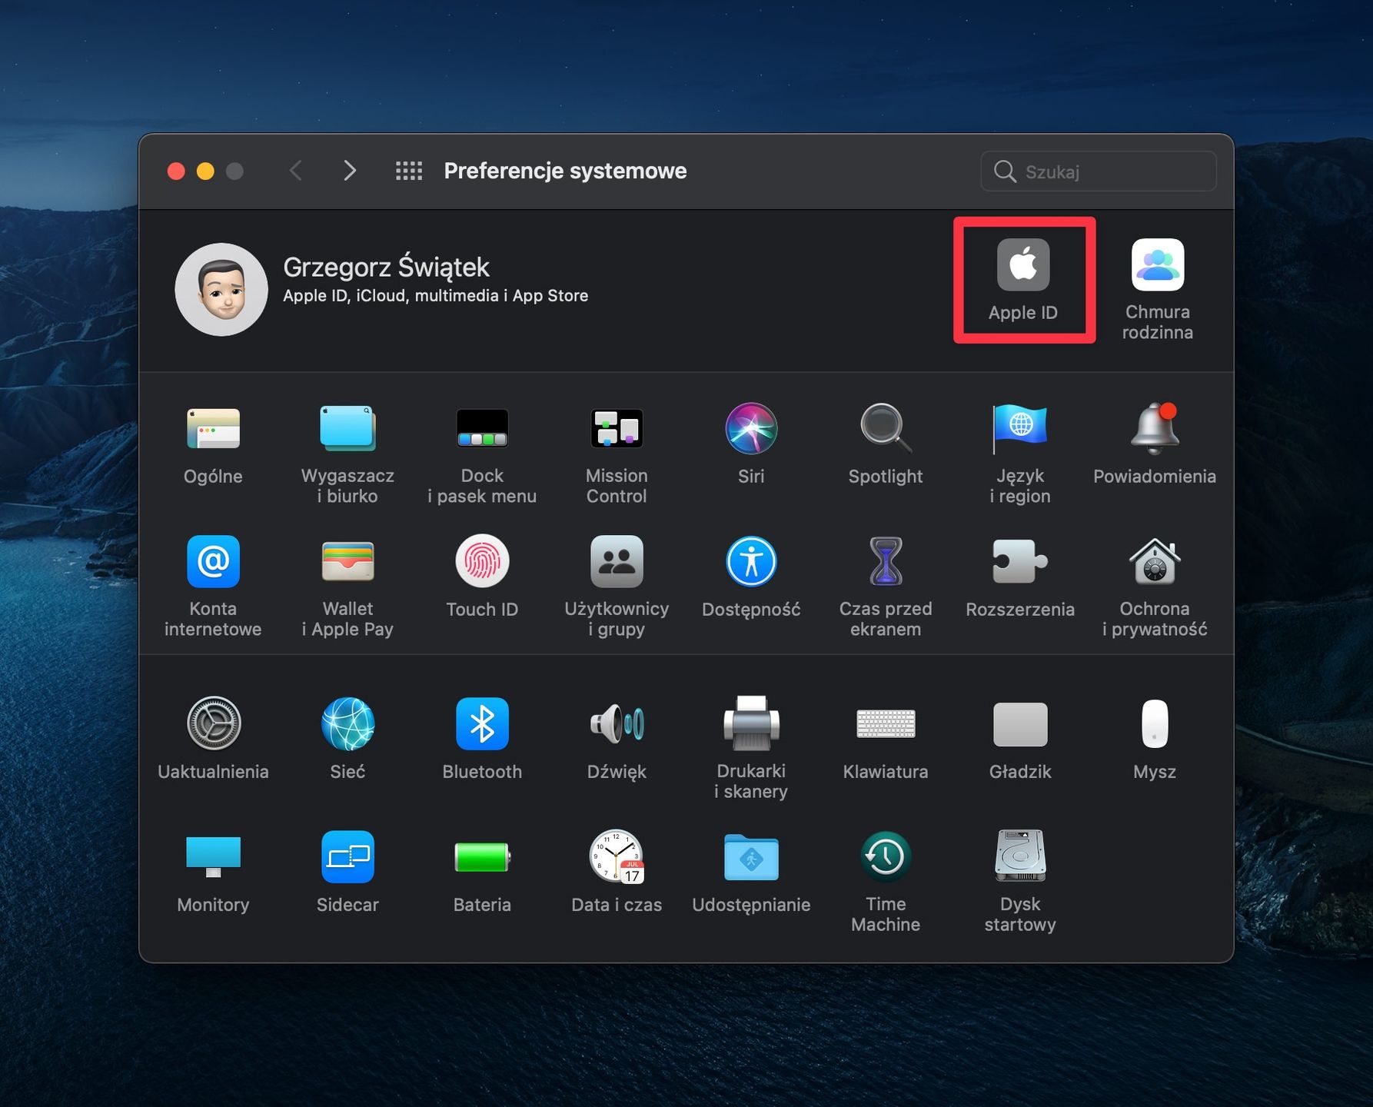
Task: Click the Szukaj search field
Action: (1099, 171)
